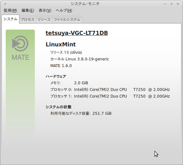
Task: Switch to the ファイルシステム tab
Action: (x=67, y=19)
